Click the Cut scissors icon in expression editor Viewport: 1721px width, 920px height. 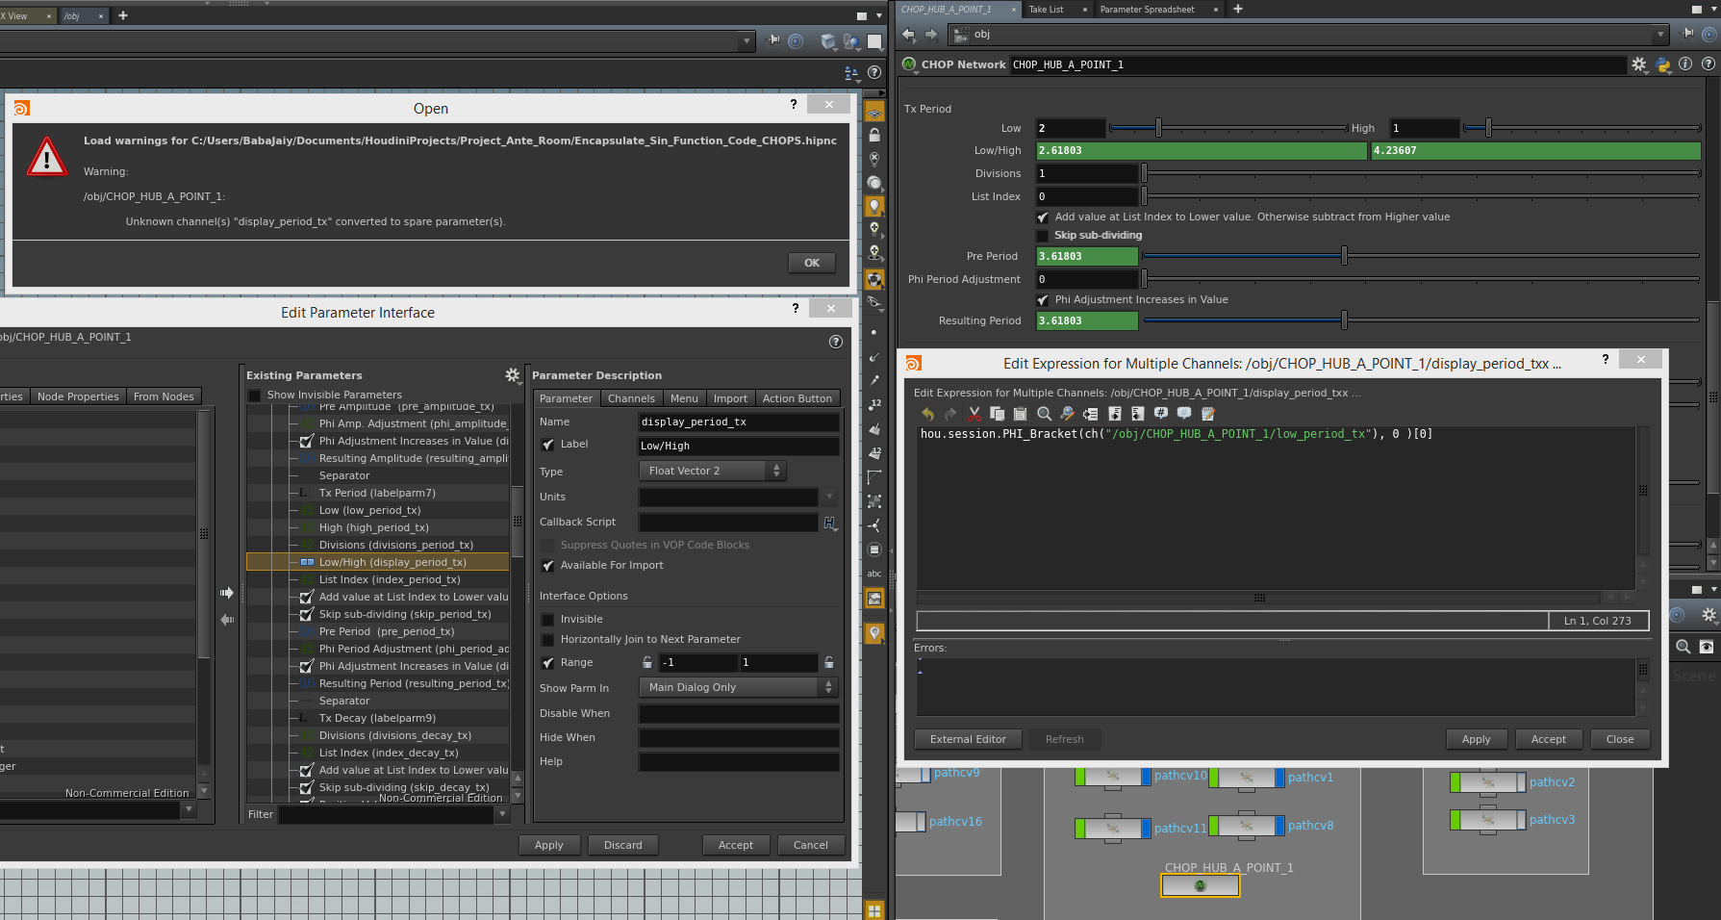974,414
